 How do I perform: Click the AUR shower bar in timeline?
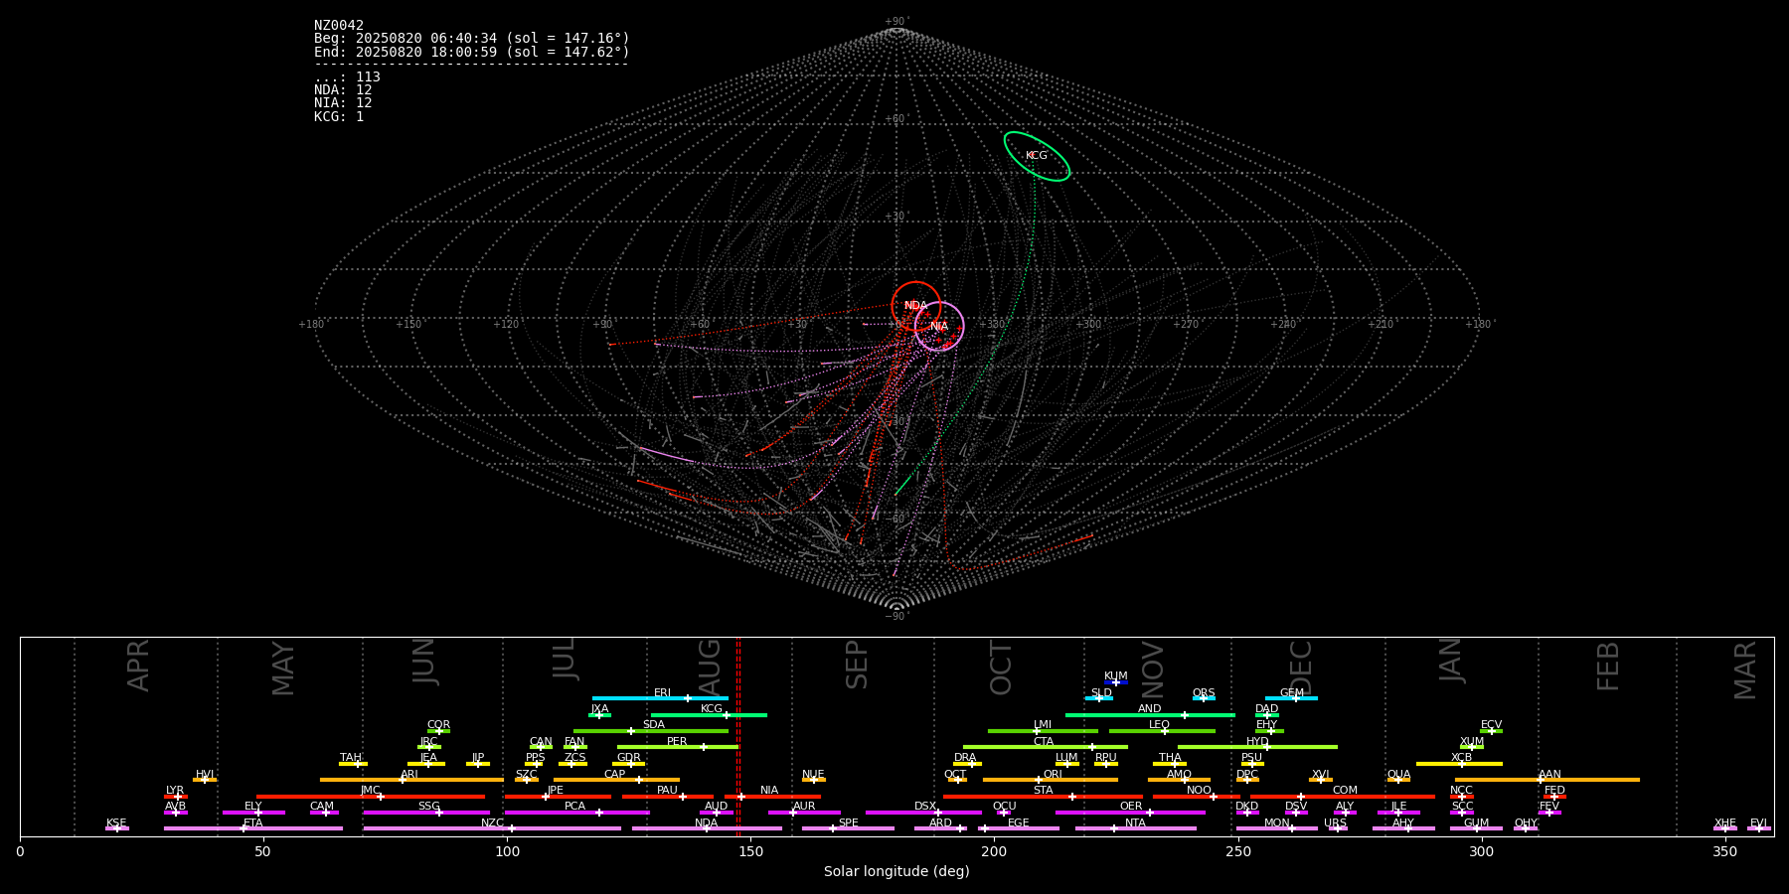(x=804, y=813)
